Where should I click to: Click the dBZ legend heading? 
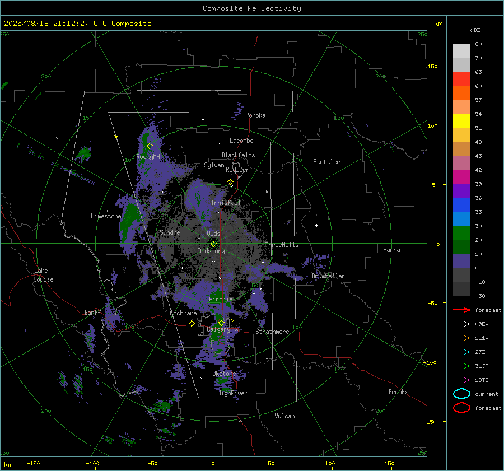[x=475, y=30]
